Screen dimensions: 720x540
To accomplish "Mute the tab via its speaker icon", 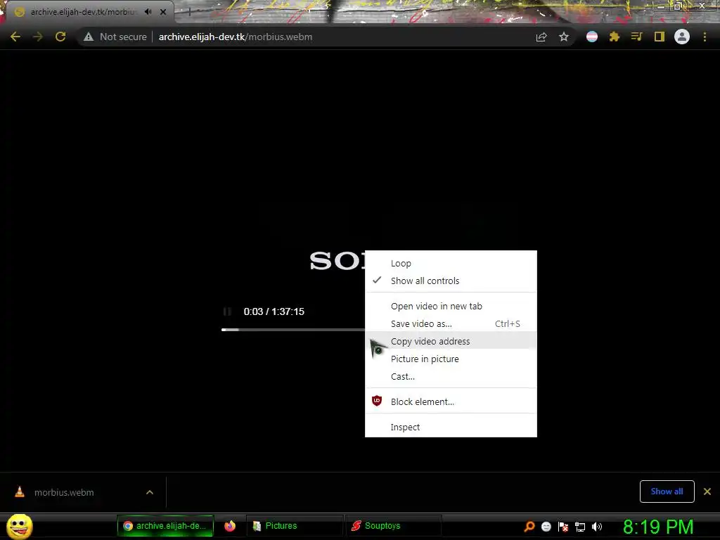I will coord(148,12).
